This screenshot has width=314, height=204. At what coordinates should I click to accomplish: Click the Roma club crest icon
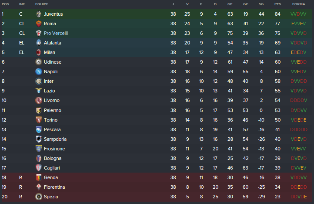click(x=39, y=24)
